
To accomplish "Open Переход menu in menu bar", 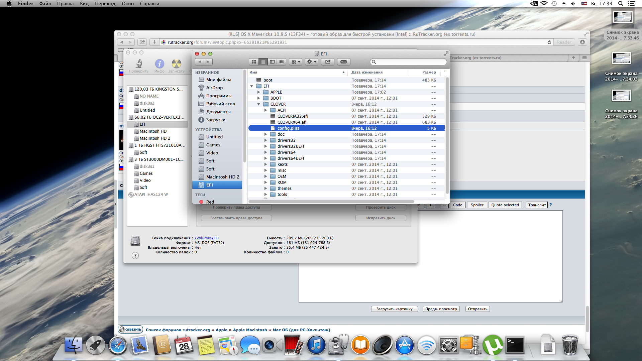I will pyautogui.click(x=105, y=4).
